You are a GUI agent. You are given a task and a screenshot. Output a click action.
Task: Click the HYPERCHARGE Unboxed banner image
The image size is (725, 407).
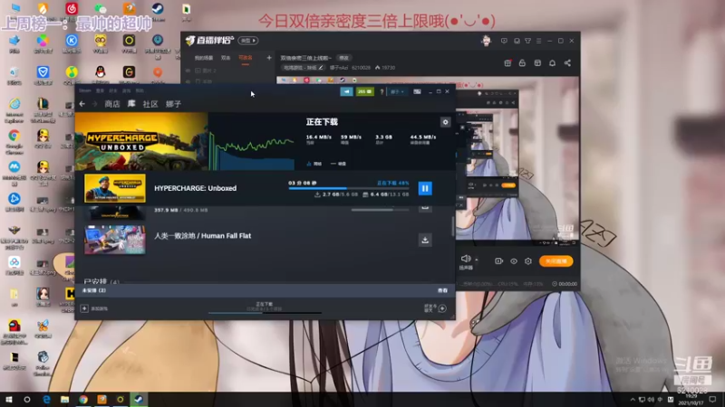pos(141,142)
